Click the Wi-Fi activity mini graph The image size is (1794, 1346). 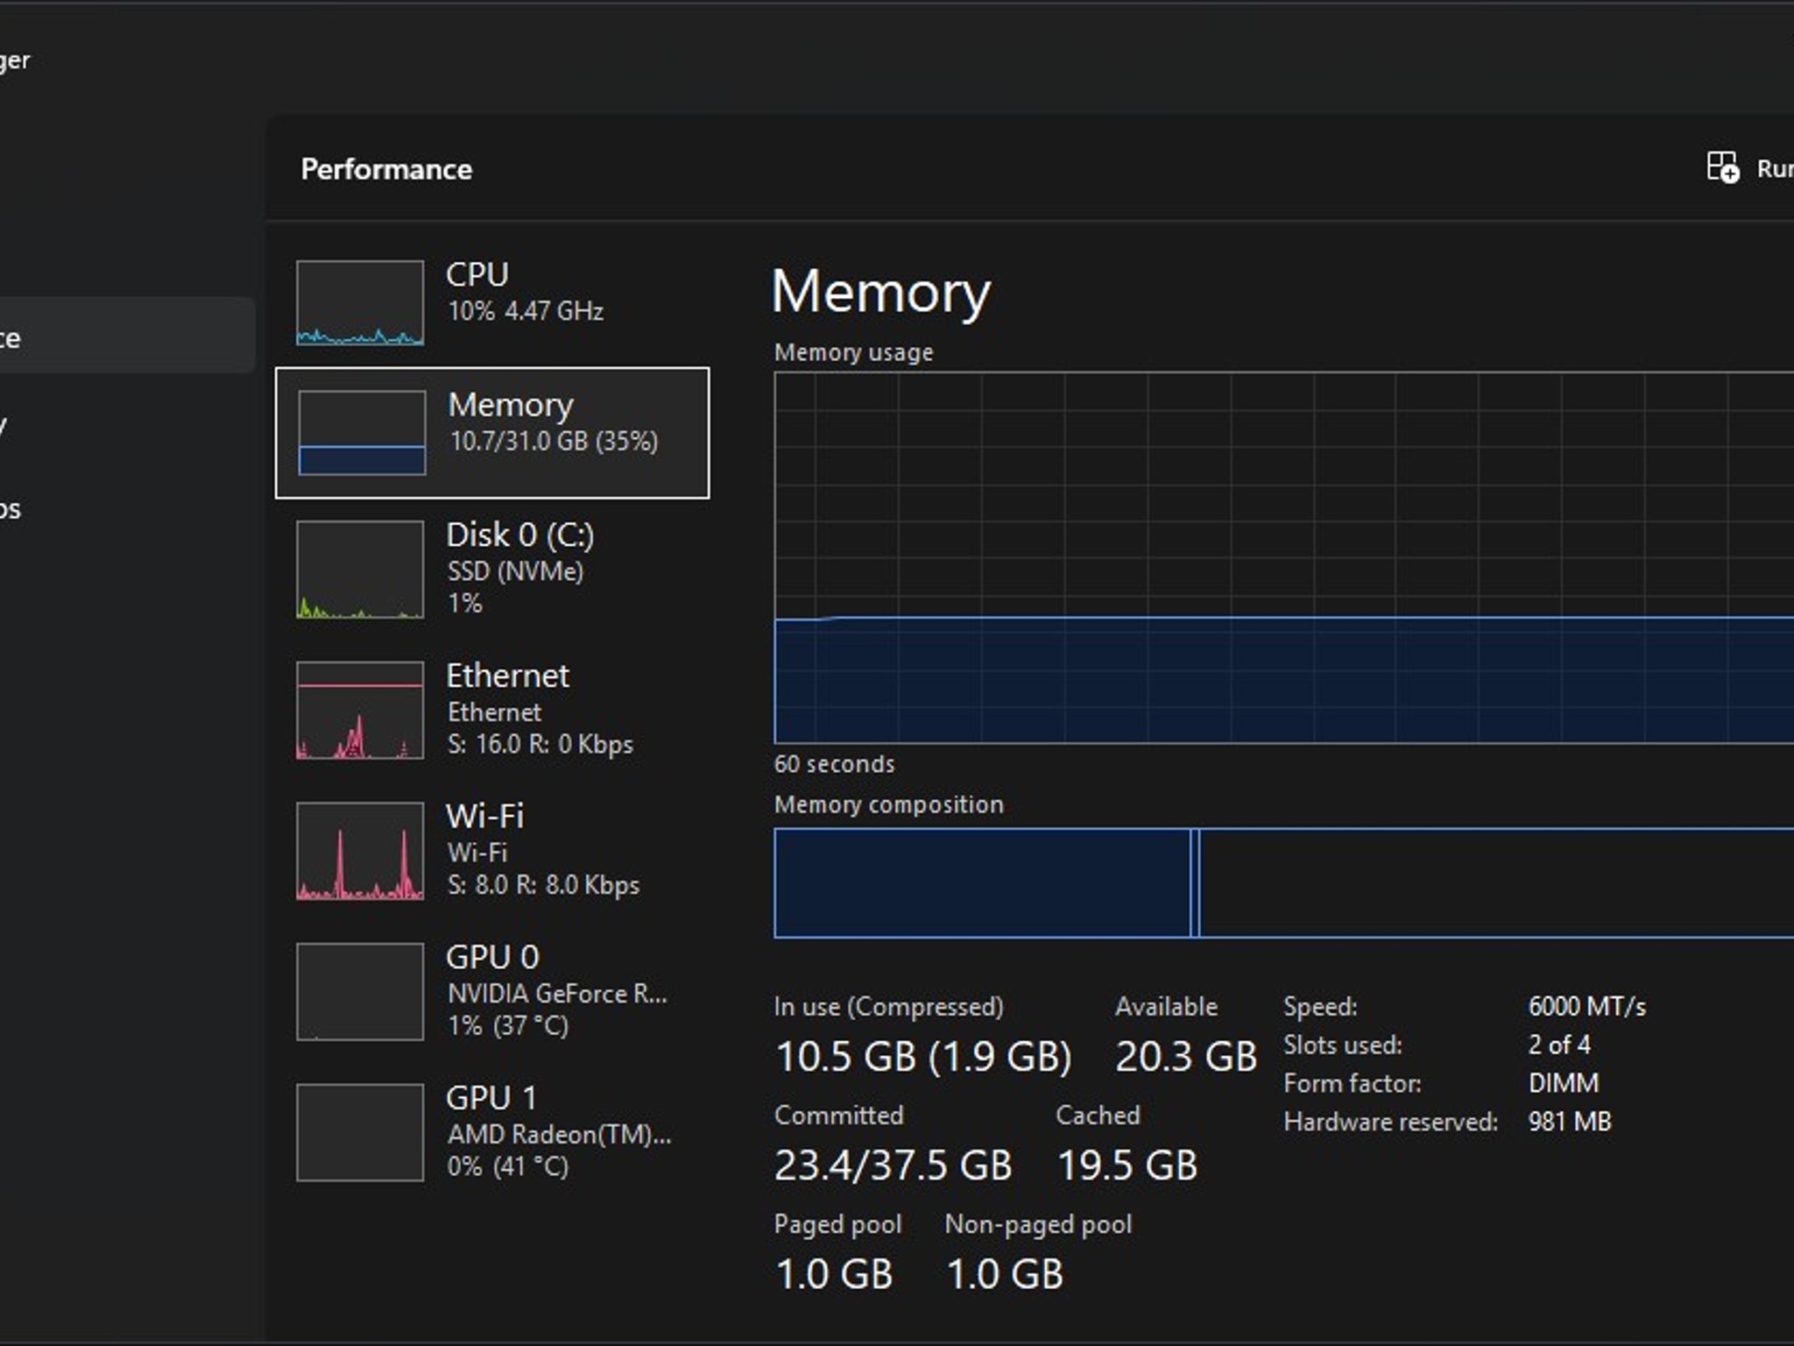point(360,851)
